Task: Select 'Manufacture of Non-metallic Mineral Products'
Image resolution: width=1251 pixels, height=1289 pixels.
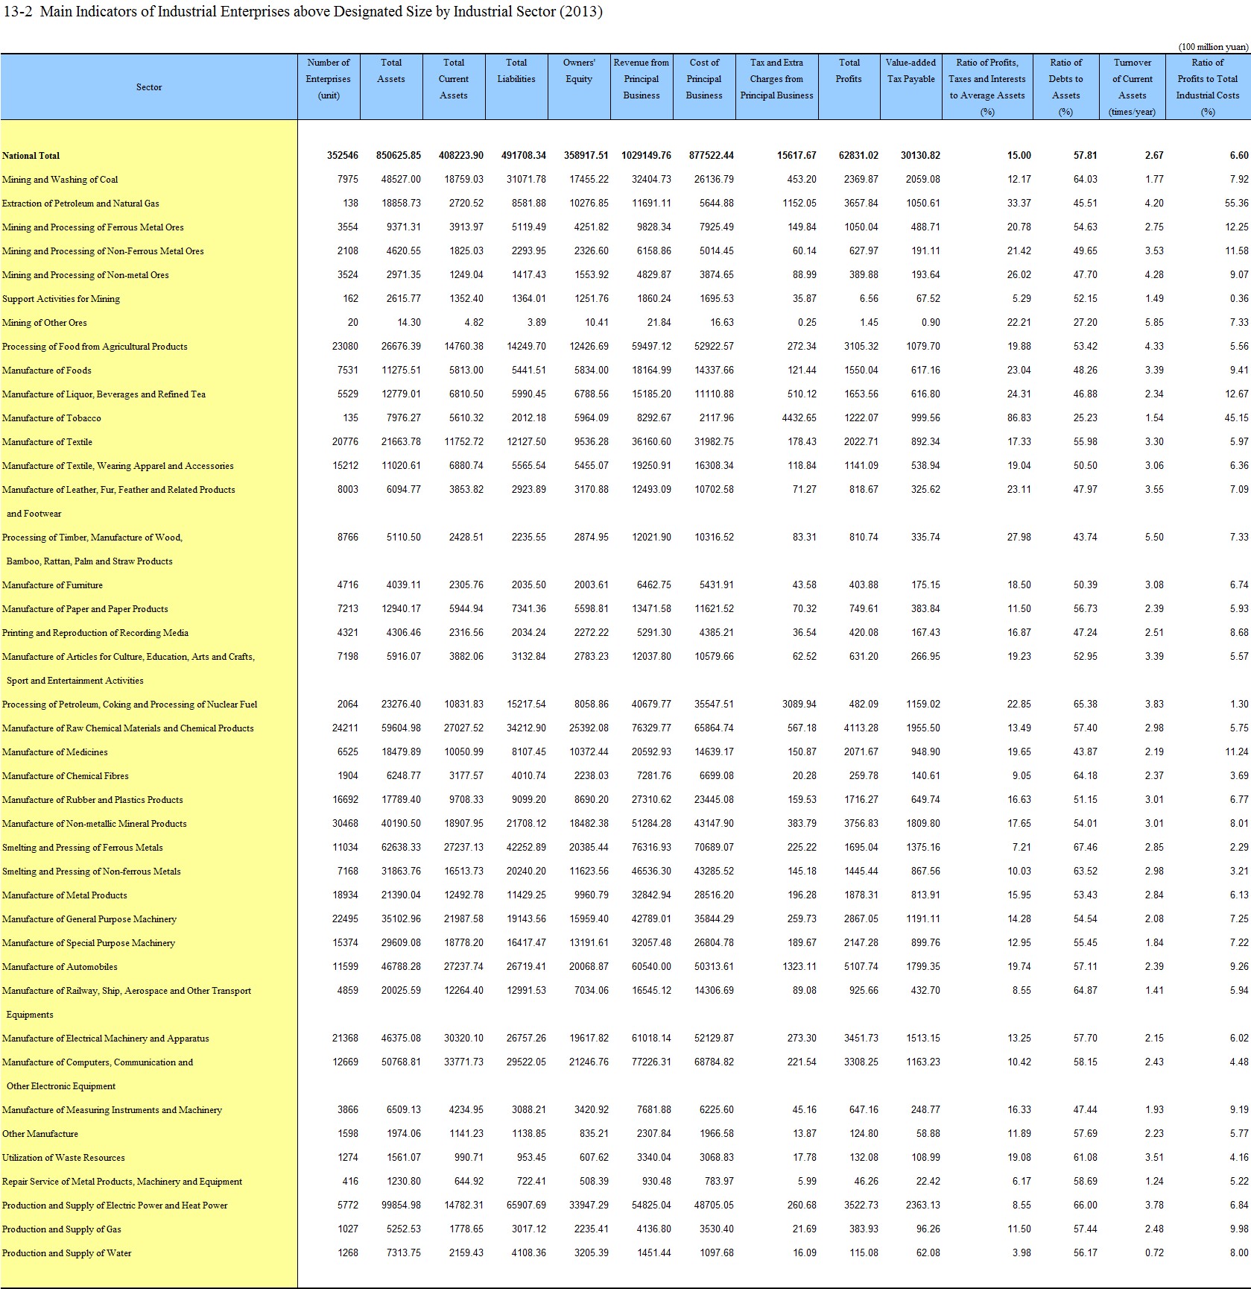Action: pyautogui.click(x=94, y=824)
